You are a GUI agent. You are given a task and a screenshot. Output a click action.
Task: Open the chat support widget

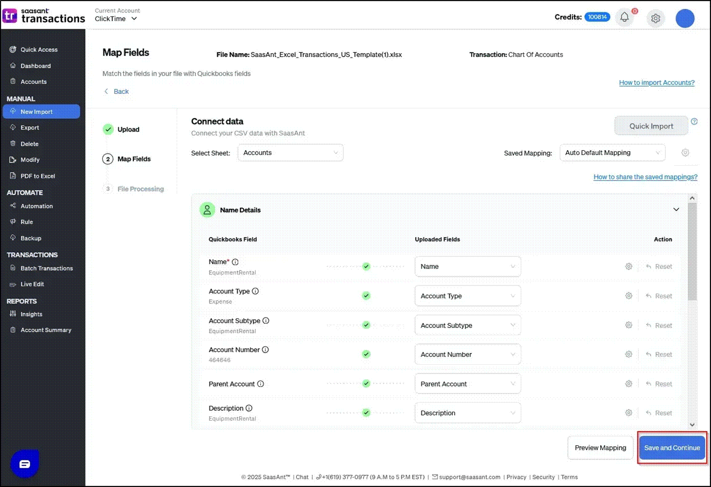pos(25,464)
